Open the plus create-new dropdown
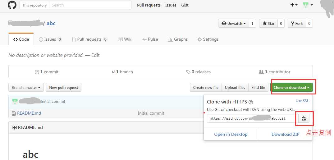This screenshot has height=160, width=334. tap(294, 5)
